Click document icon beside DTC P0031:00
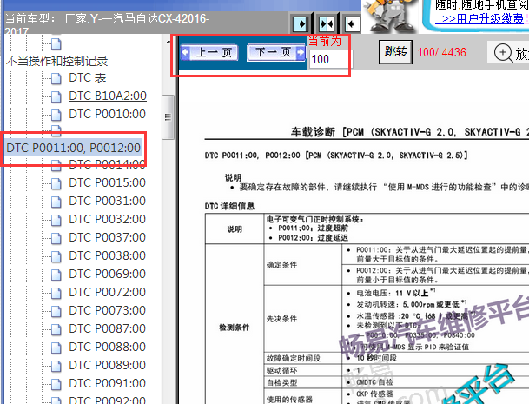529x404 pixels. [x=56, y=202]
